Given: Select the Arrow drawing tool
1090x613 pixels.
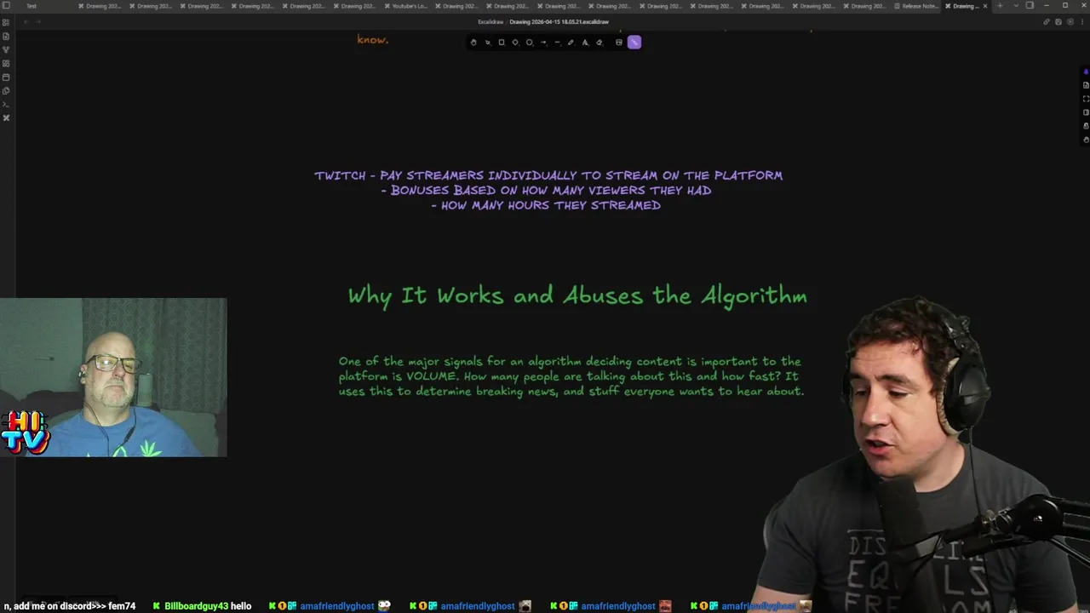Looking at the screenshot, I should click(543, 43).
